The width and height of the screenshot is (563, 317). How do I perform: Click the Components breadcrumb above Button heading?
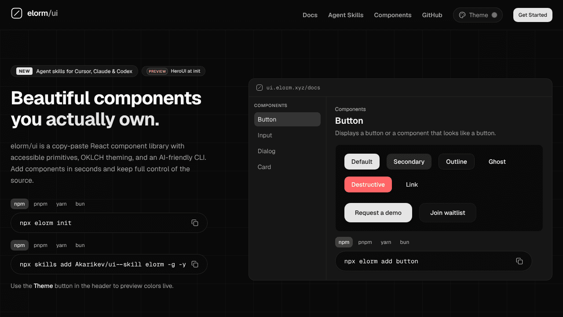pos(351,109)
